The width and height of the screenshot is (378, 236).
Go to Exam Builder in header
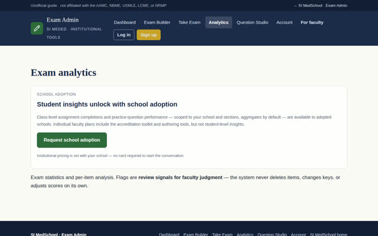pos(157,22)
